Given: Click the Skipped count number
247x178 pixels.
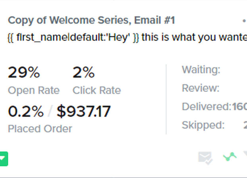Looking at the screenshot, I should (x=245, y=125).
